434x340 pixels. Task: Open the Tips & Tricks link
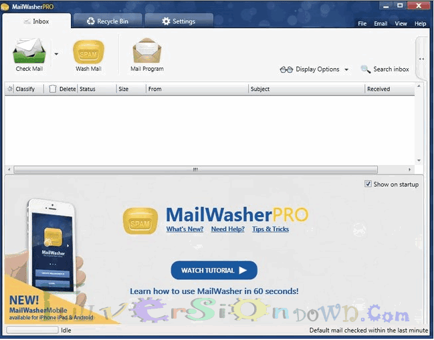coord(270,229)
